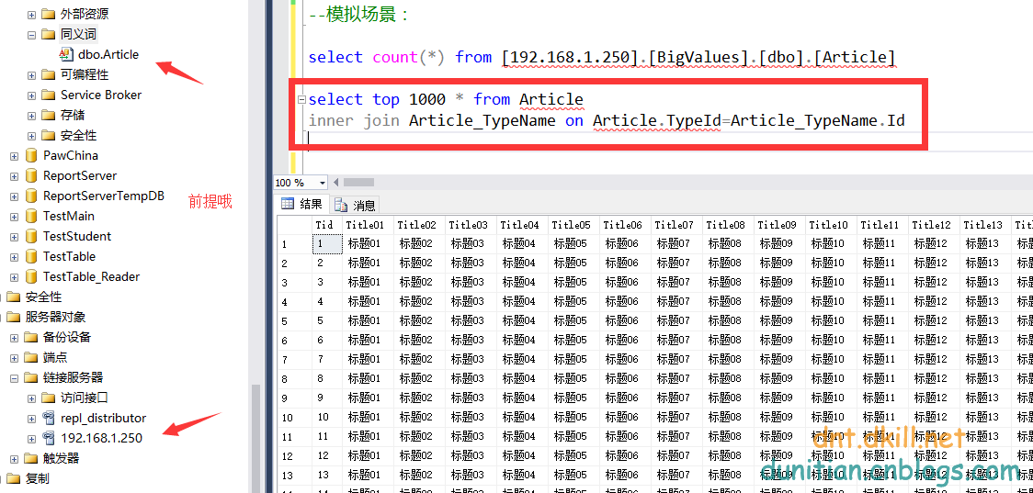
Task: Click the 备份设备 folder icon
Action: tap(31, 338)
